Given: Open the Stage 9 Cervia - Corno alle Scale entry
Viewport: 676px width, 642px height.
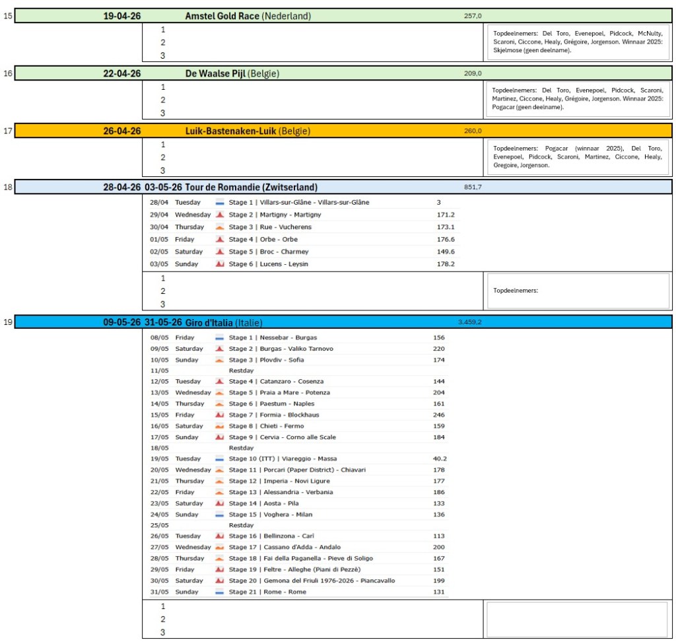Looking at the screenshot, I should [282, 437].
